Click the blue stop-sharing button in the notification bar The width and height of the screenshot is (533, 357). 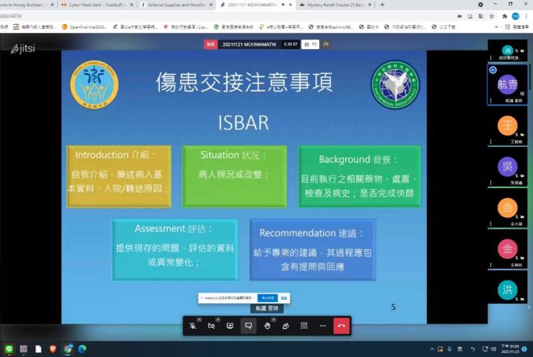(x=268, y=298)
